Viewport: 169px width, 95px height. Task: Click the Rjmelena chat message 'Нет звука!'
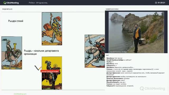tap(114, 58)
